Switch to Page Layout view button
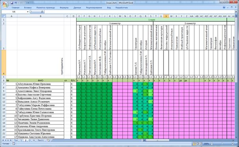The height and width of the screenshot is (147, 239). [x=198, y=144]
